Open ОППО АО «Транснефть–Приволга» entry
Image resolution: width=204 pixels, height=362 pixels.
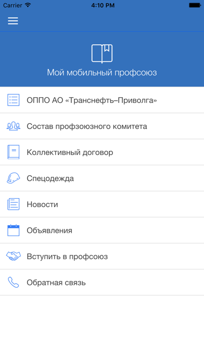[x=102, y=100]
